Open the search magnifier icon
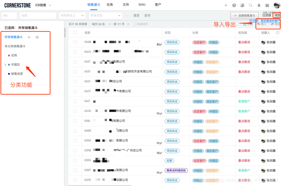 click(x=250, y=6)
